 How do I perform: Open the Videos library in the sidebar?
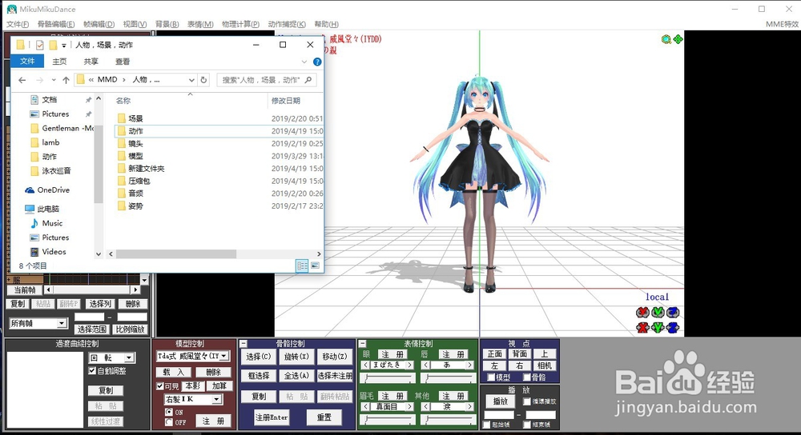point(48,252)
